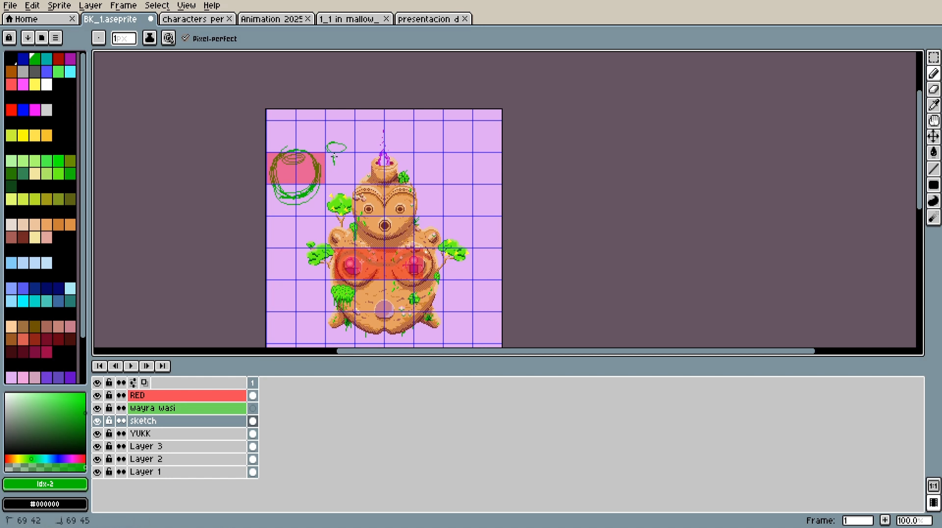The image size is (942, 528).
Task: Select the sketch layer cel in frame 1
Action: click(253, 421)
